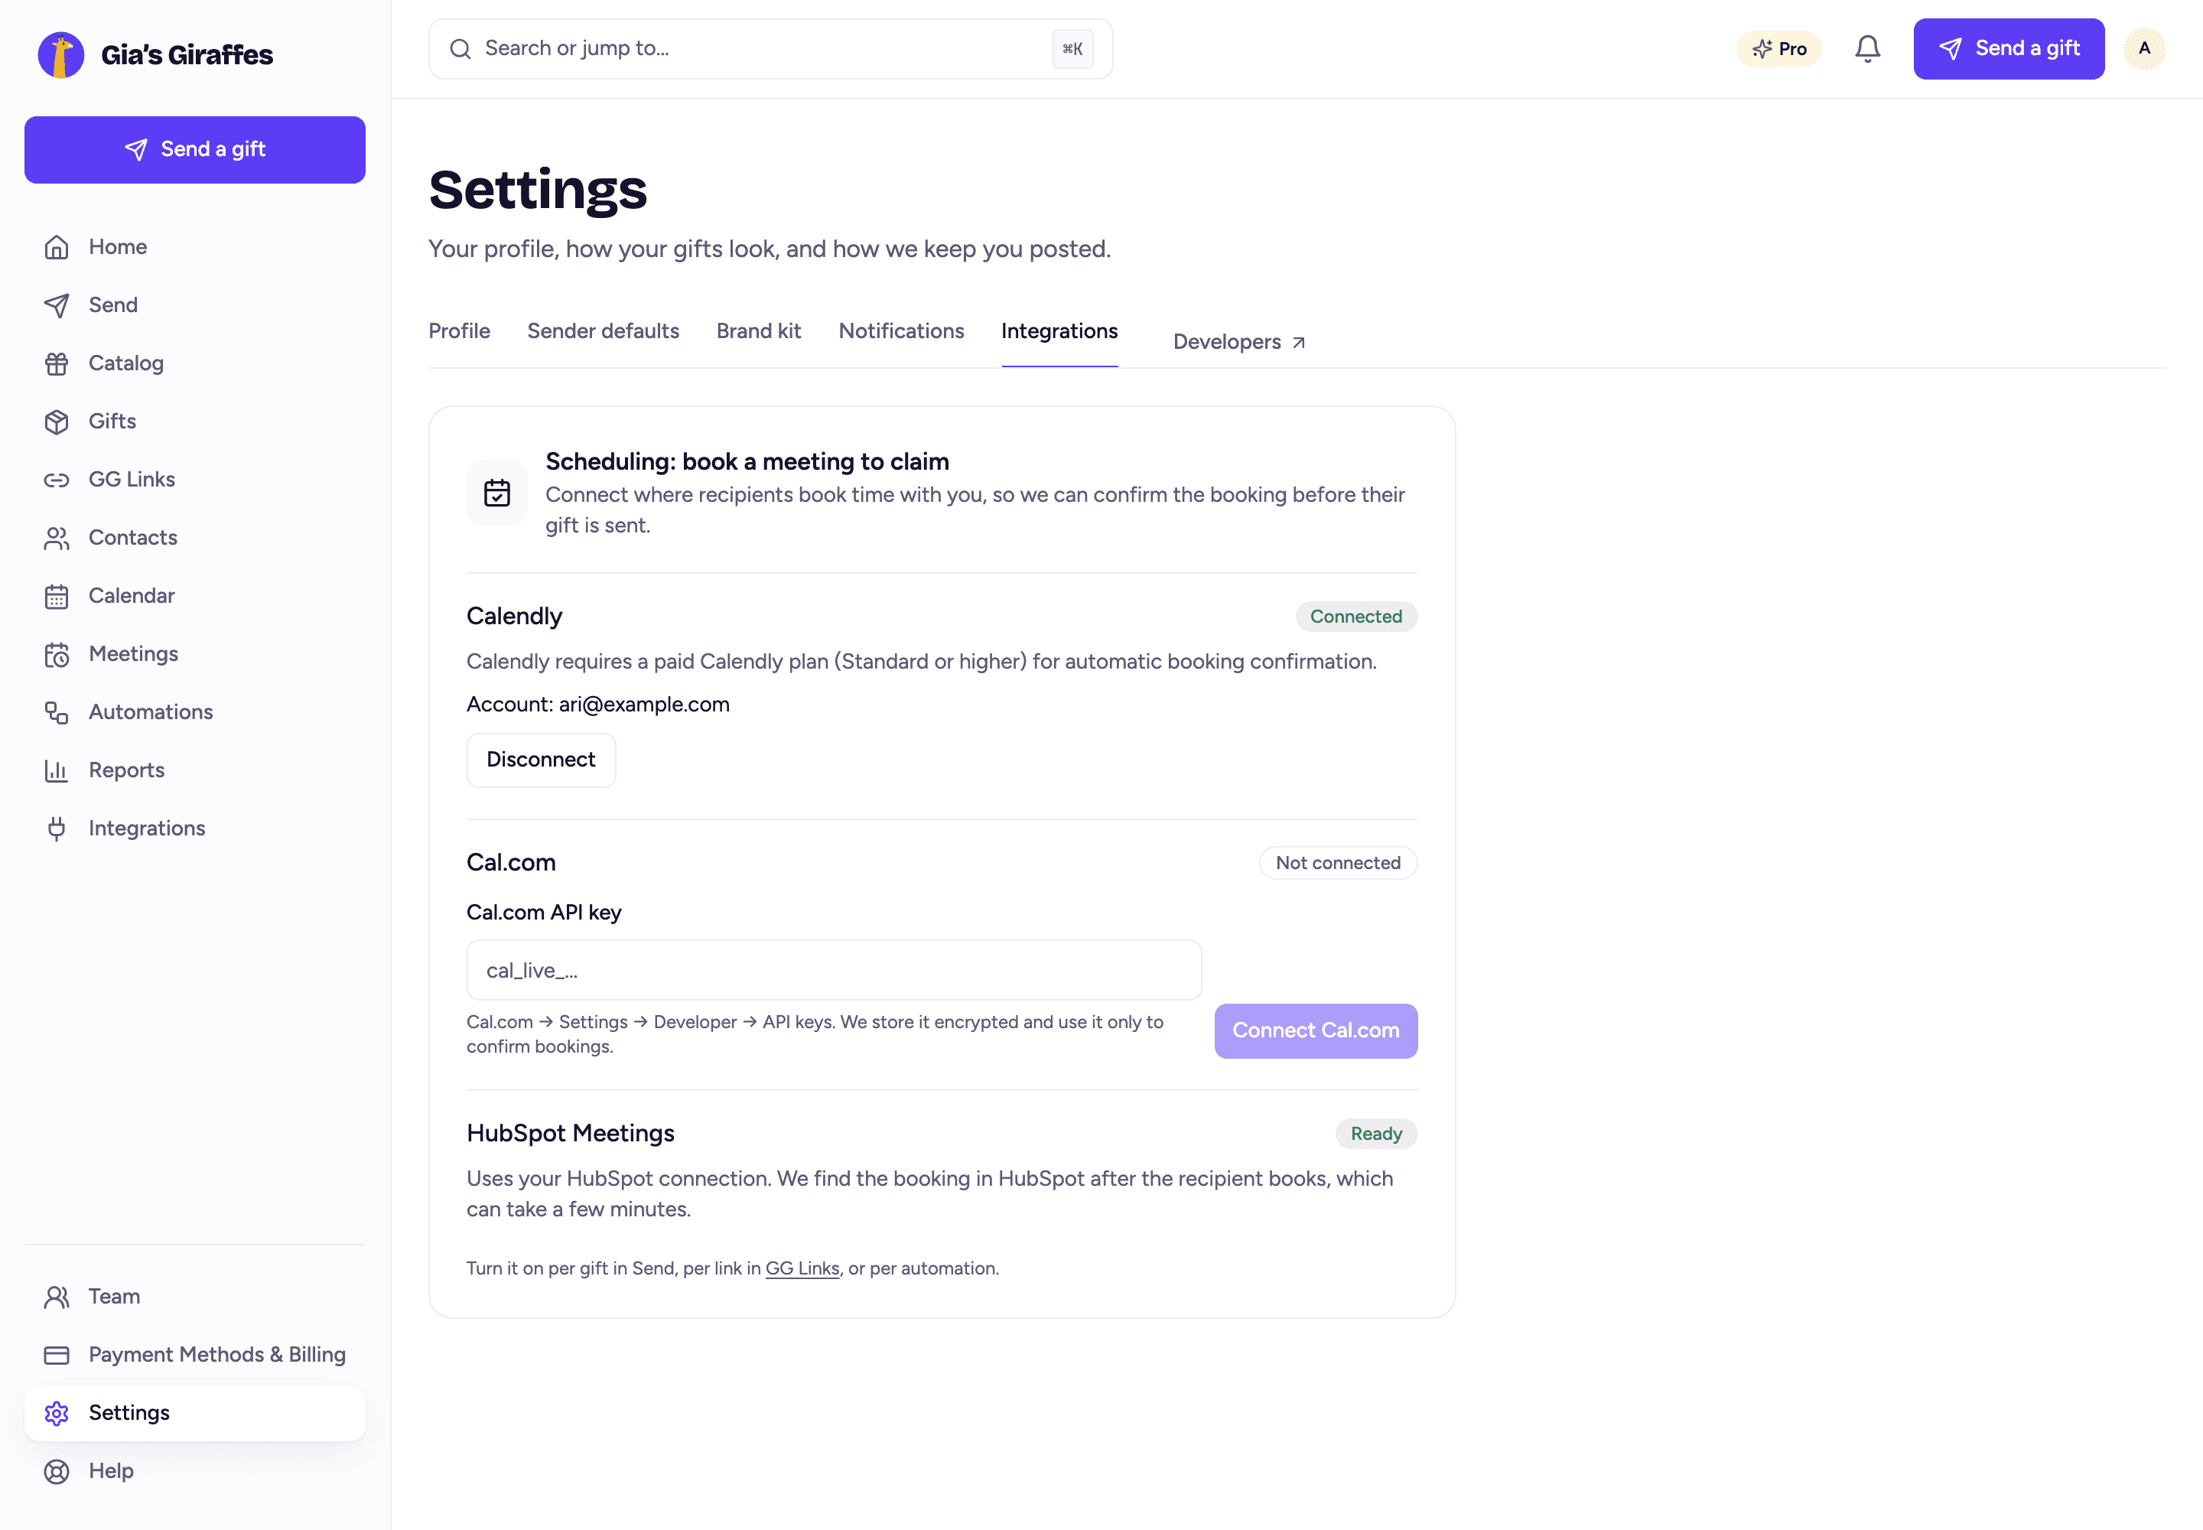This screenshot has height=1530, width=2203.
Task: Click the Meetings calendar-clock icon
Action: pos(57,654)
